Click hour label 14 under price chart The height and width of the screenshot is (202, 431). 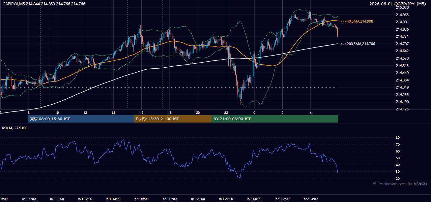click(114, 113)
